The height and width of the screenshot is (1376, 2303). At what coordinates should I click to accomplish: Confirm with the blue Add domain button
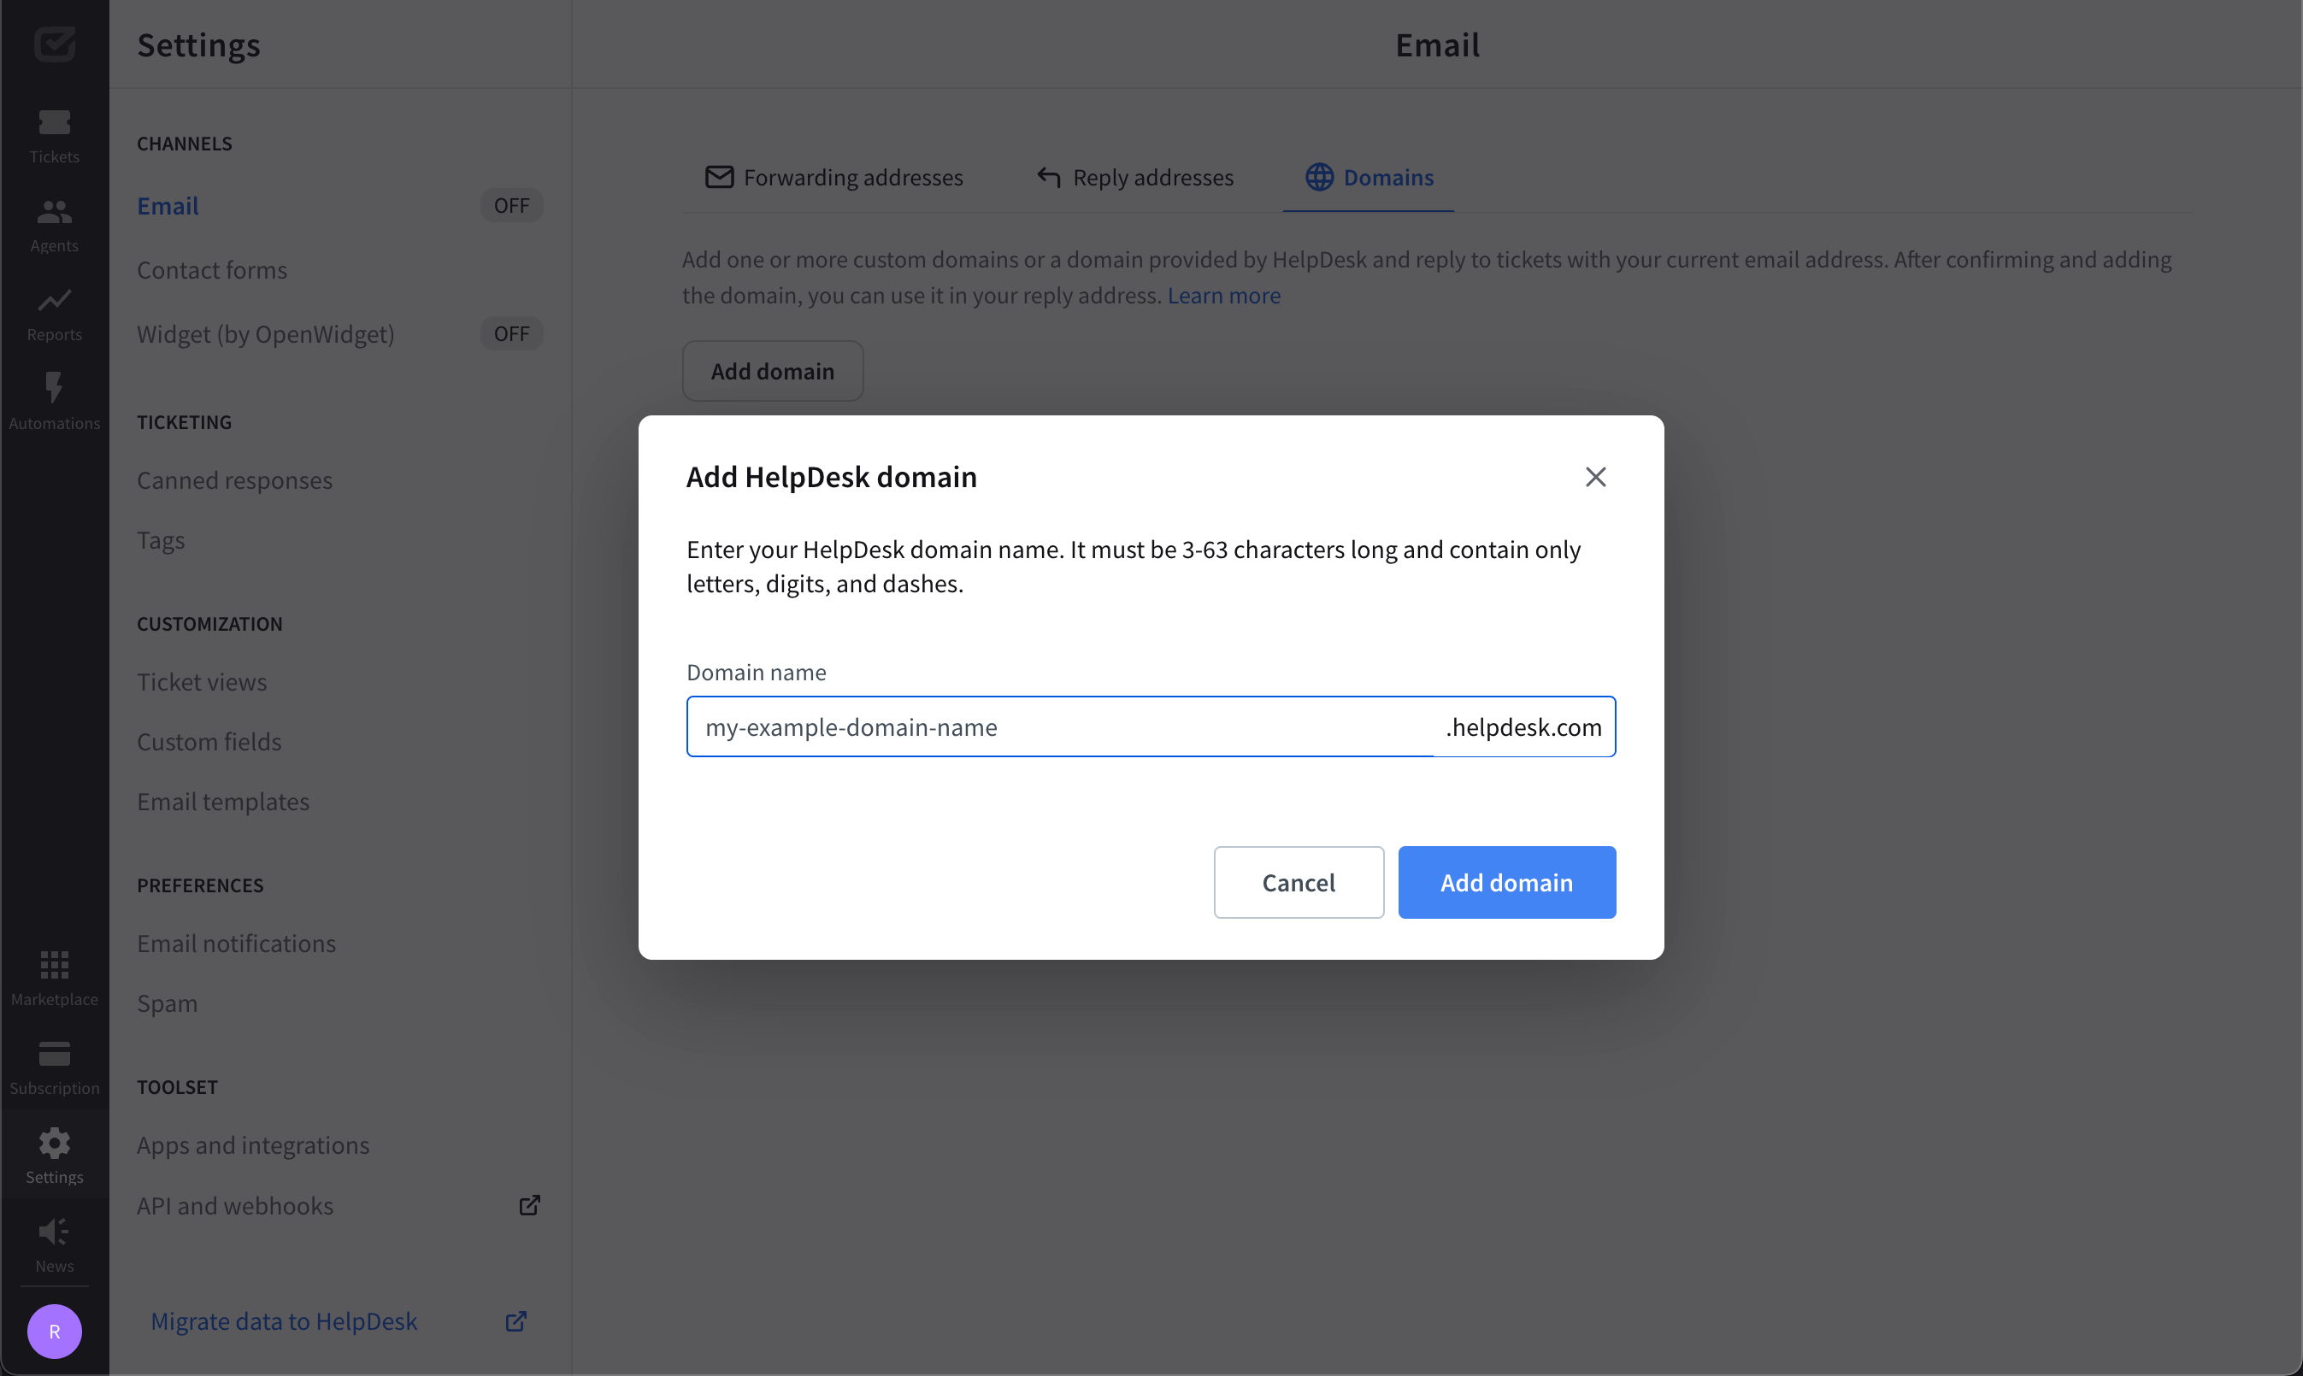[x=1506, y=883]
